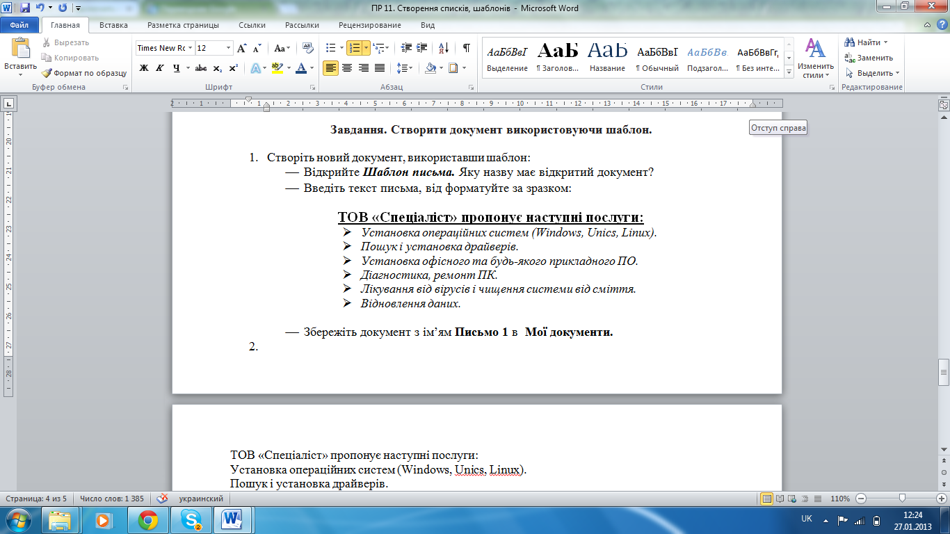This screenshot has width=950, height=534.
Task: Click the font color blue A swatch
Action: pos(301,68)
